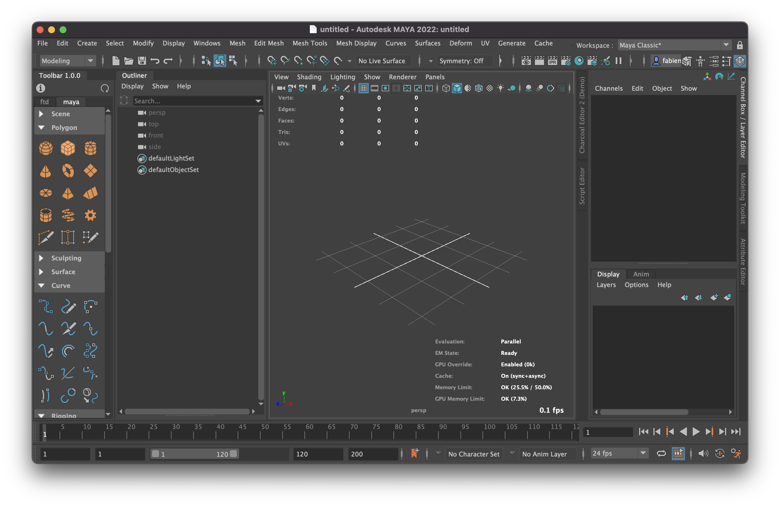Click the playback range slider bar
780x506 pixels.
[195, 454]
